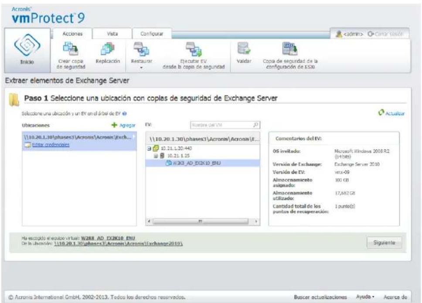Click the admin user icon
422x303 pixels.
339,34
